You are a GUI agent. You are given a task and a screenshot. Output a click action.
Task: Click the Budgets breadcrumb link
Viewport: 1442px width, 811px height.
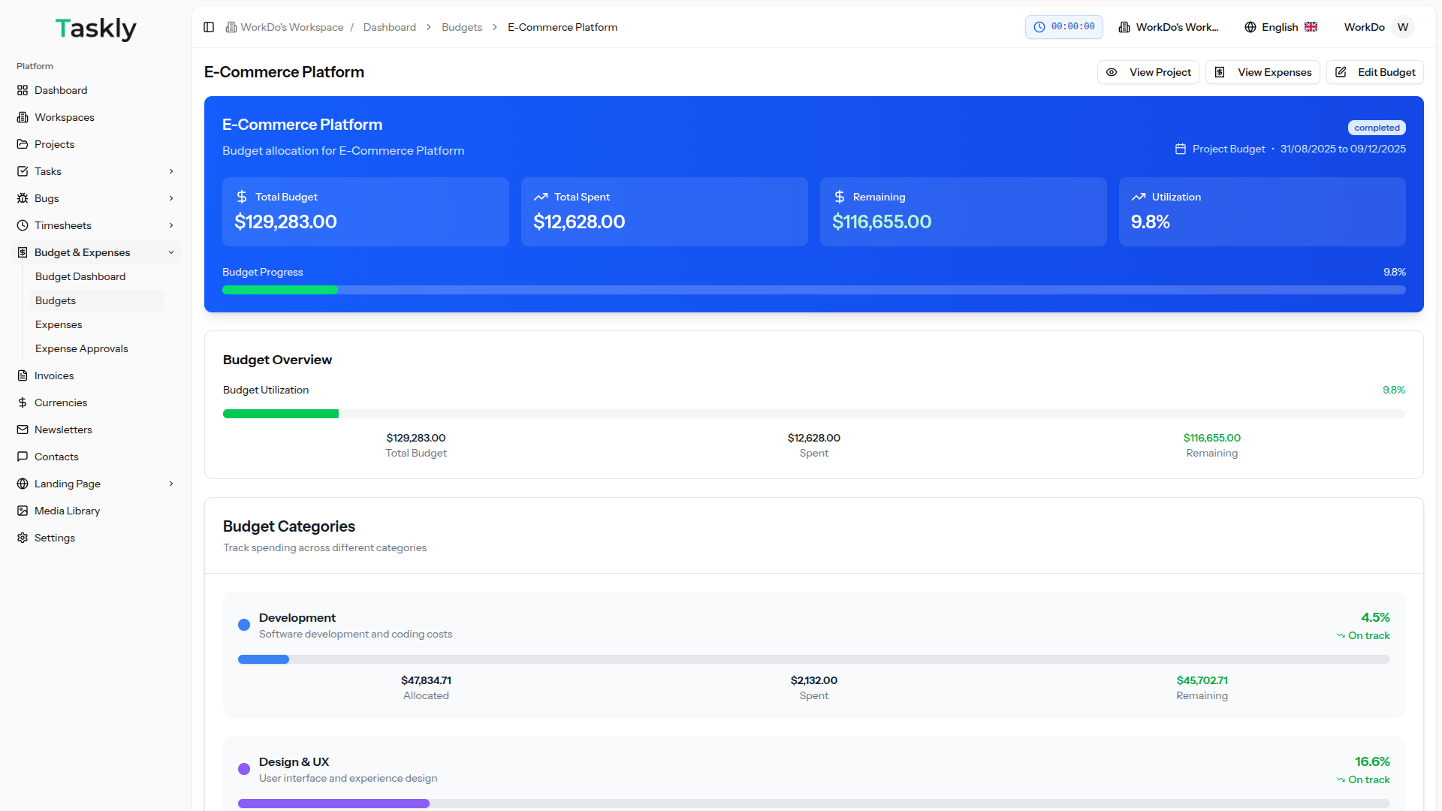pos(462,27)
